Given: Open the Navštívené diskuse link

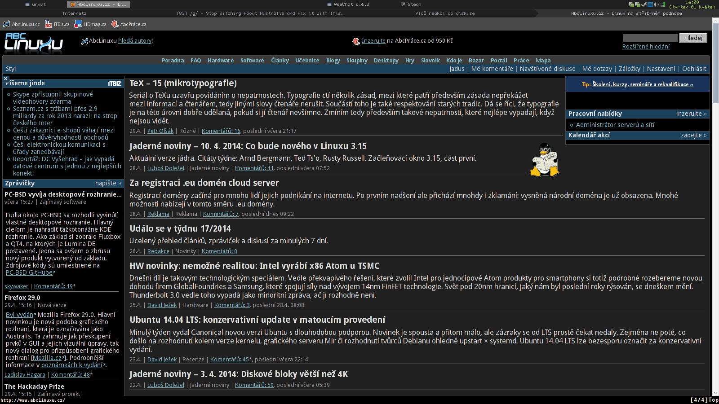Looking at the screenshot, I should [x=548, y=69].
